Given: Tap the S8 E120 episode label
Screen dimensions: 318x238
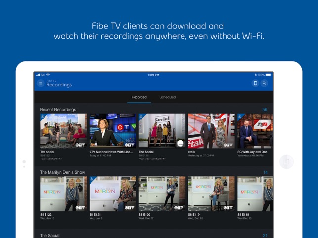Looking at the screenshot, I should [144, 214].
